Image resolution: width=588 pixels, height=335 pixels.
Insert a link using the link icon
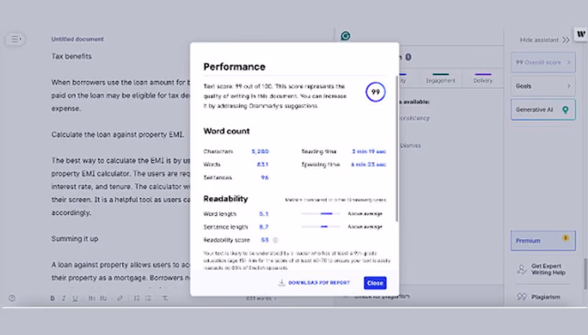tap(120, 298)
